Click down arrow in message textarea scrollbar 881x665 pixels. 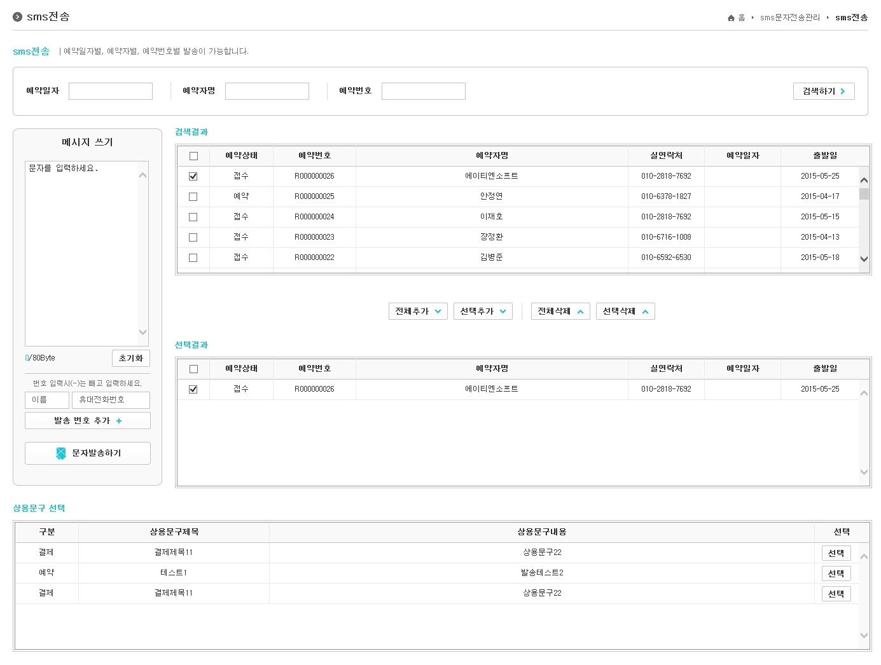coord(142,332)
